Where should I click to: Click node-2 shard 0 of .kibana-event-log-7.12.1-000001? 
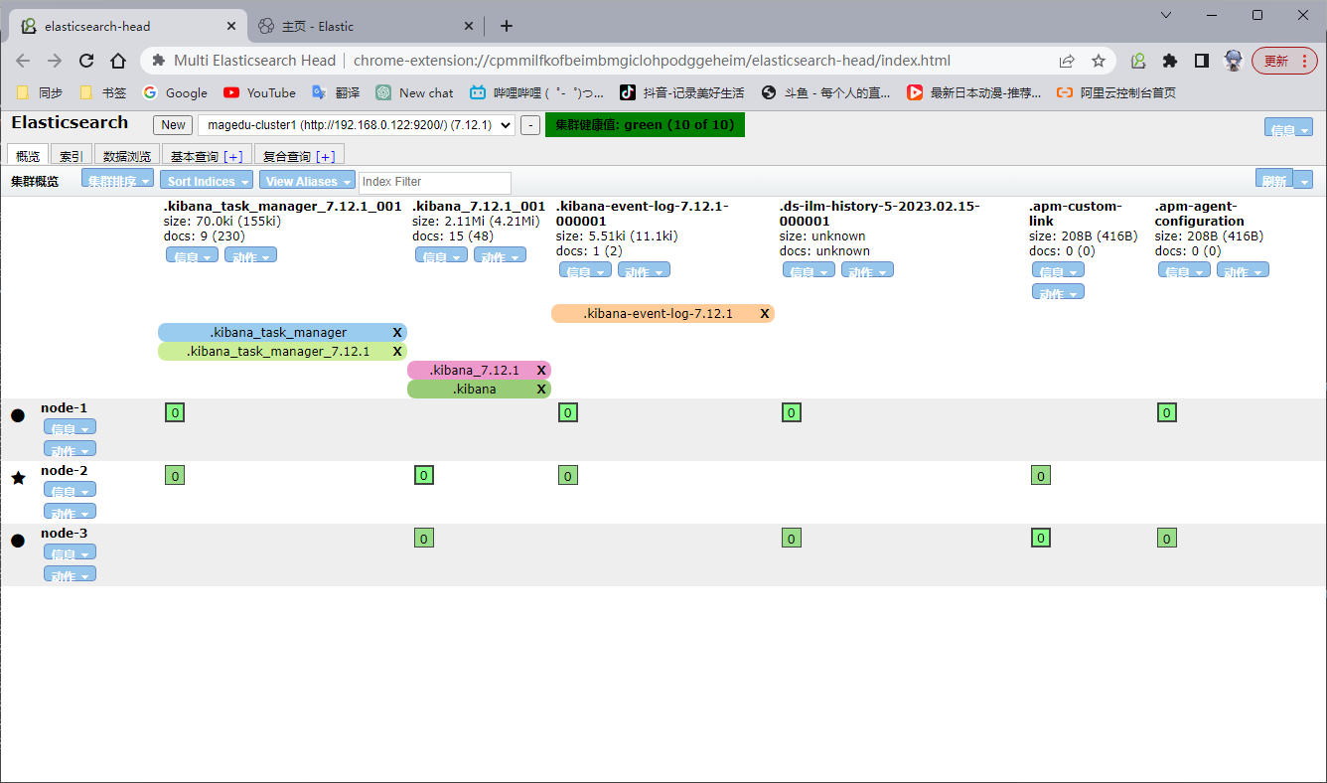tap(568, 475)
